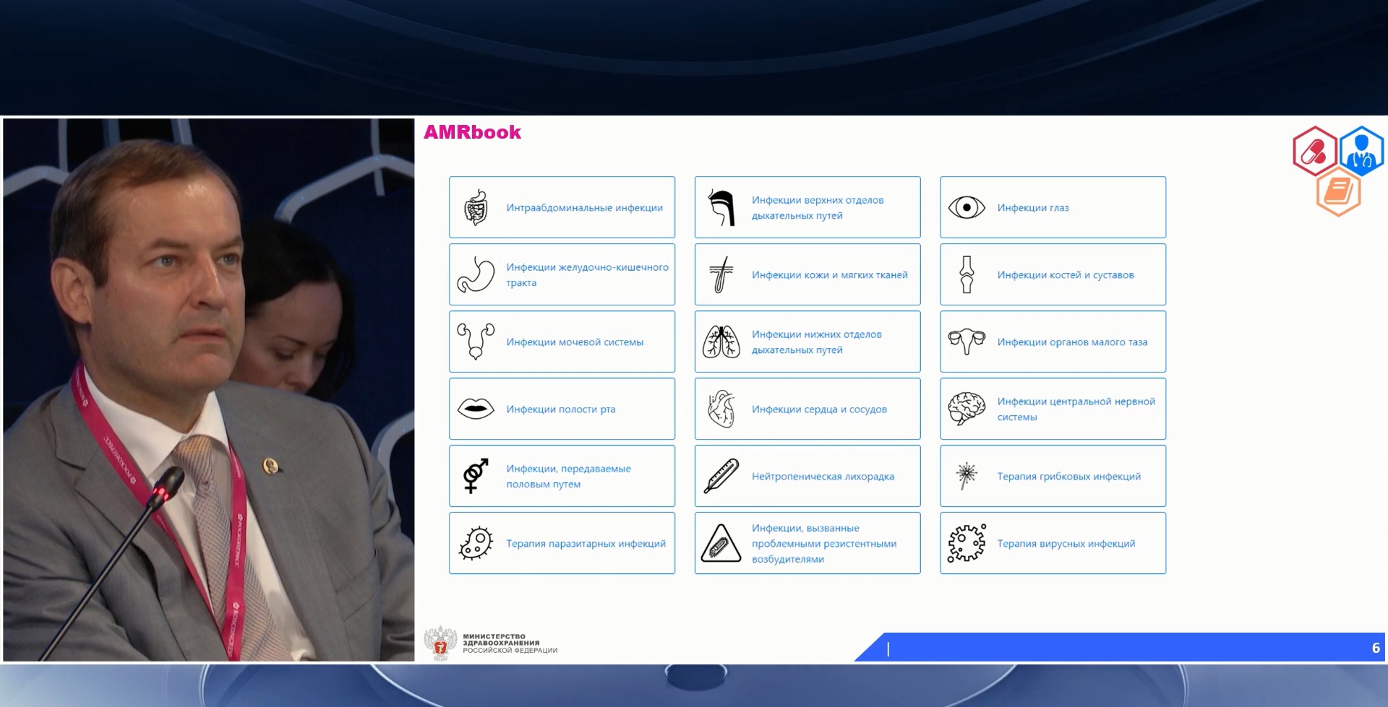Click the thermometer icon for neutropenic fever
Screen dimensions: 1388x707
point(721,476)
